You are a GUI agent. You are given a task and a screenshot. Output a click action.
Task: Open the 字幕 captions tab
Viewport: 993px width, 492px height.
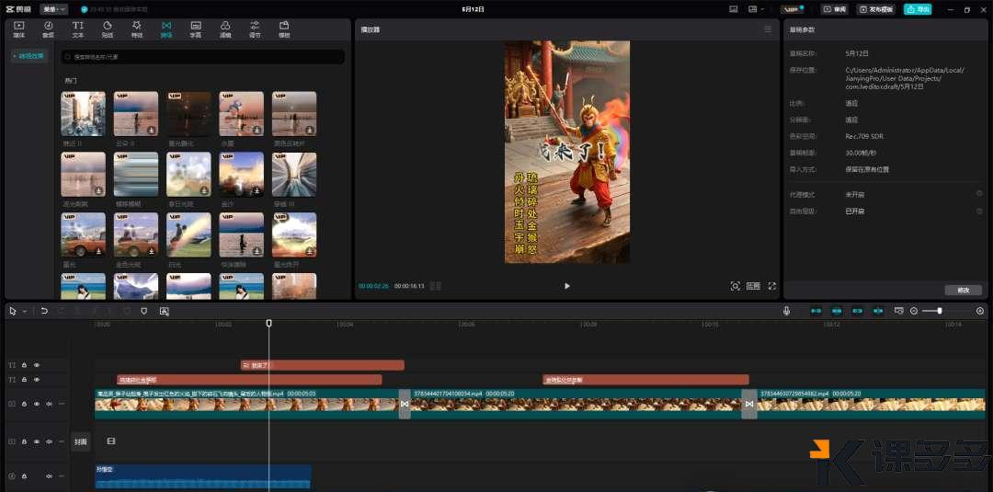pos(196,29)
